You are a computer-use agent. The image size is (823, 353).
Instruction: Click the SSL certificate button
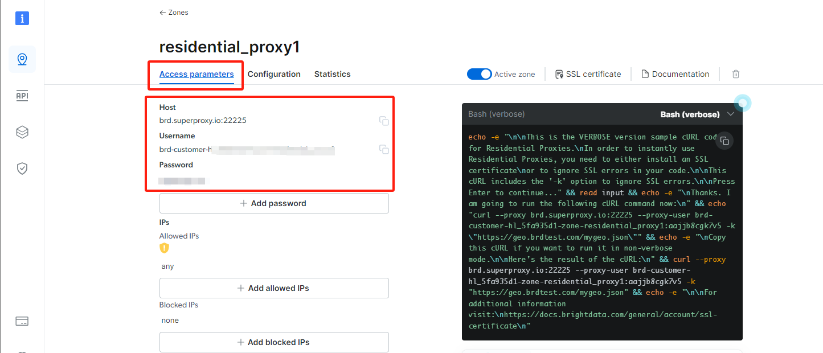point(588,74)
